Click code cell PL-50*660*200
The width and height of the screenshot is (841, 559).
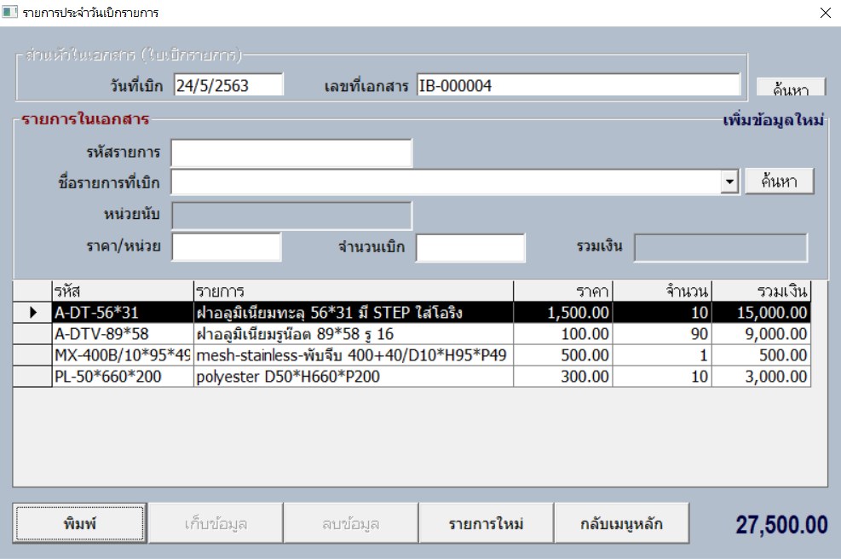[x=123, y=377]
